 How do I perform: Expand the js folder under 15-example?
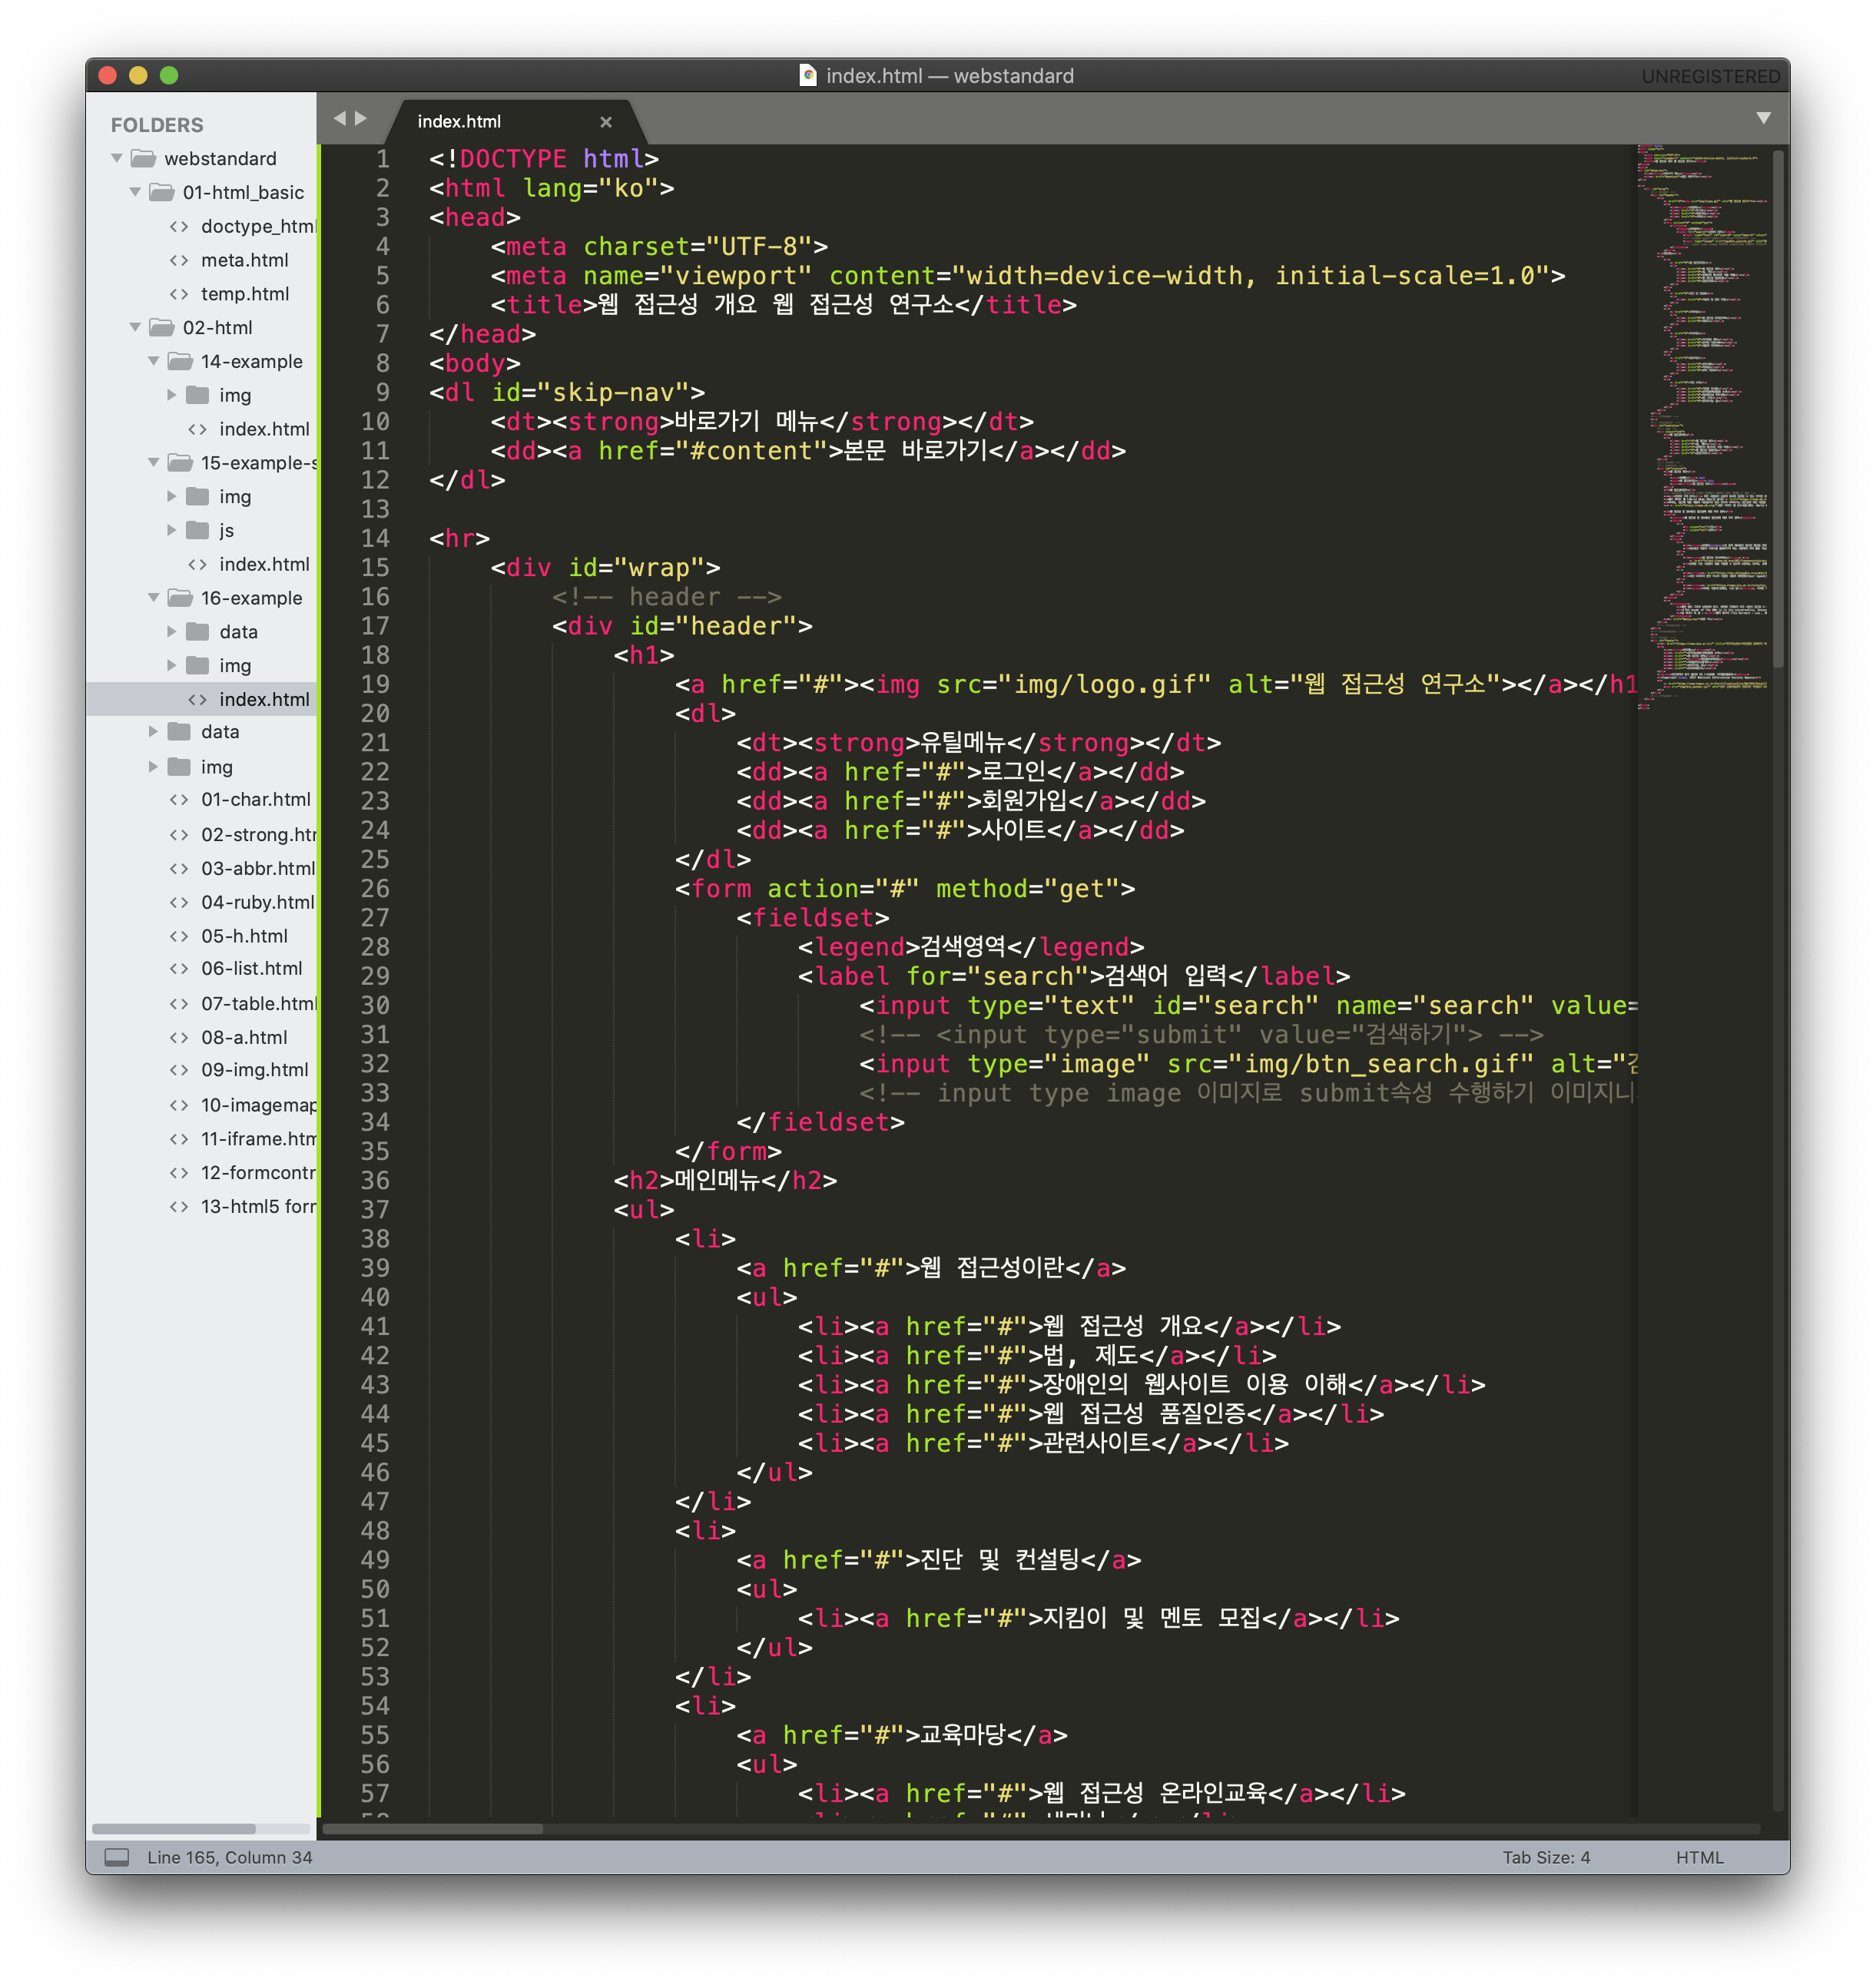[172, 530]
